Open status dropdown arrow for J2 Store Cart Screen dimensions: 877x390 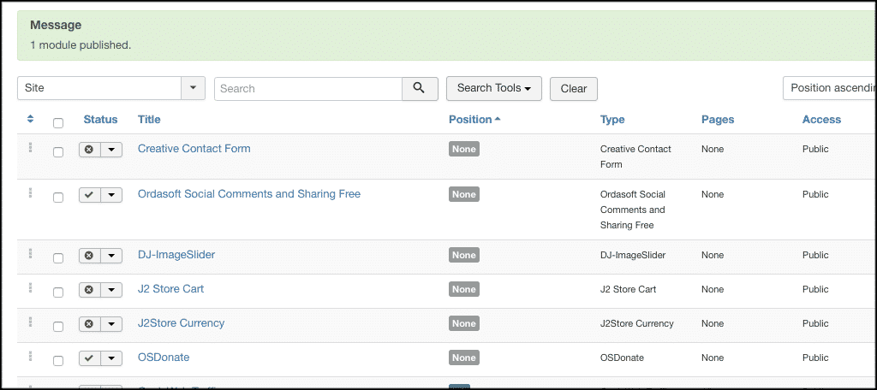click(x=111, y=289)
